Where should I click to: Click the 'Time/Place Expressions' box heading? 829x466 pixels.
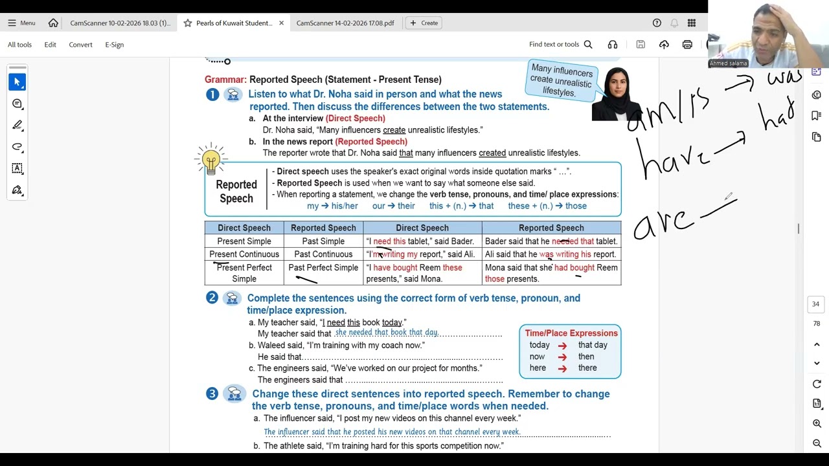(571, 333)
